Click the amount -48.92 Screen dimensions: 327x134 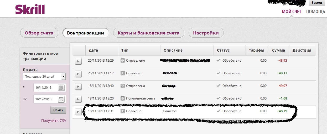pos(282,61)
